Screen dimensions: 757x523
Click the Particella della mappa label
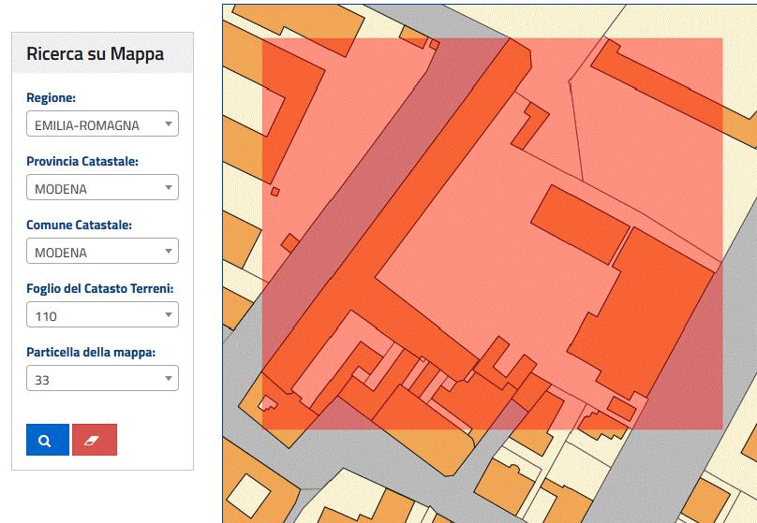pyautogui.click(x=91, y=353)
